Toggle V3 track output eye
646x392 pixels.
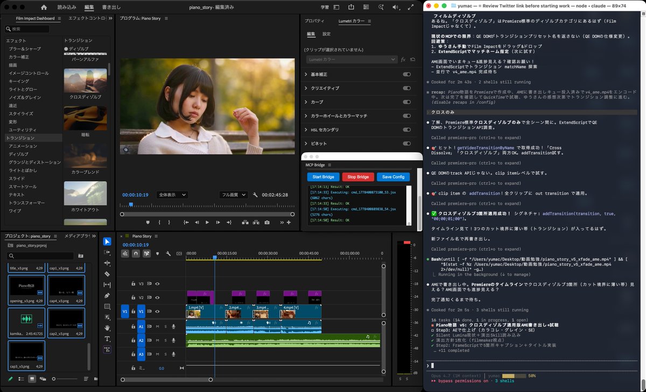(158, 283)
